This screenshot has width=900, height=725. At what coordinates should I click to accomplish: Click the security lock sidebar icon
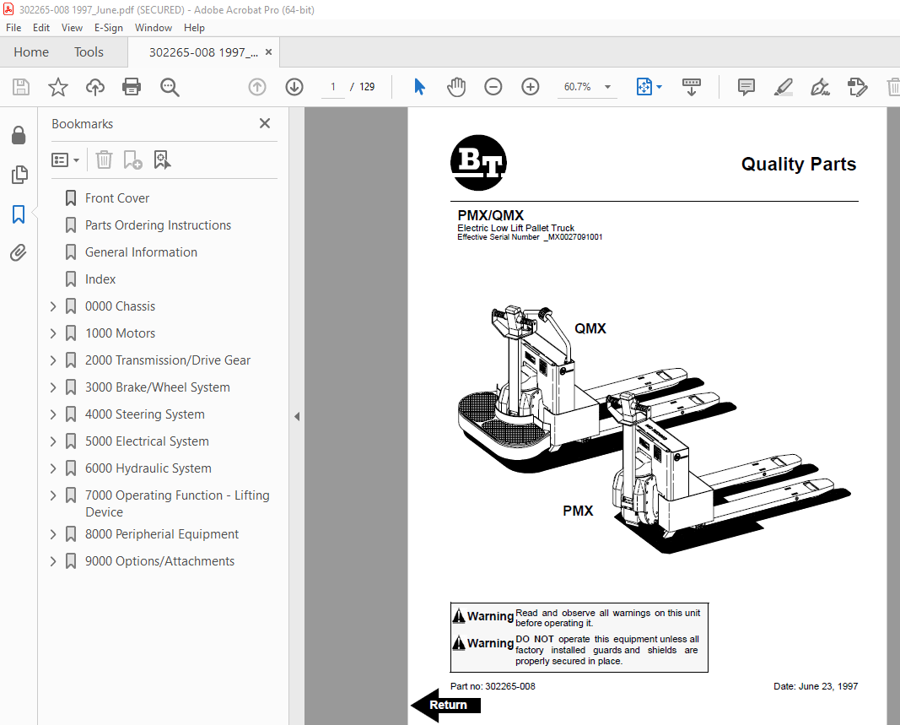[19, 136]
